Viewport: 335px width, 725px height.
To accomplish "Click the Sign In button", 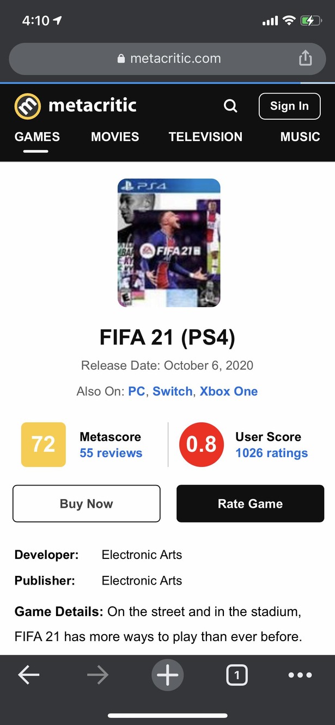I will (x=289, y=106).
